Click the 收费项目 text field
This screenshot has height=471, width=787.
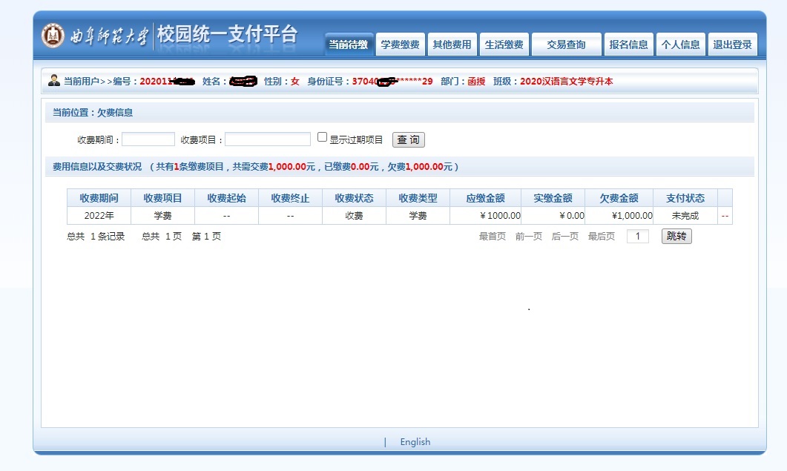[268, 139]
